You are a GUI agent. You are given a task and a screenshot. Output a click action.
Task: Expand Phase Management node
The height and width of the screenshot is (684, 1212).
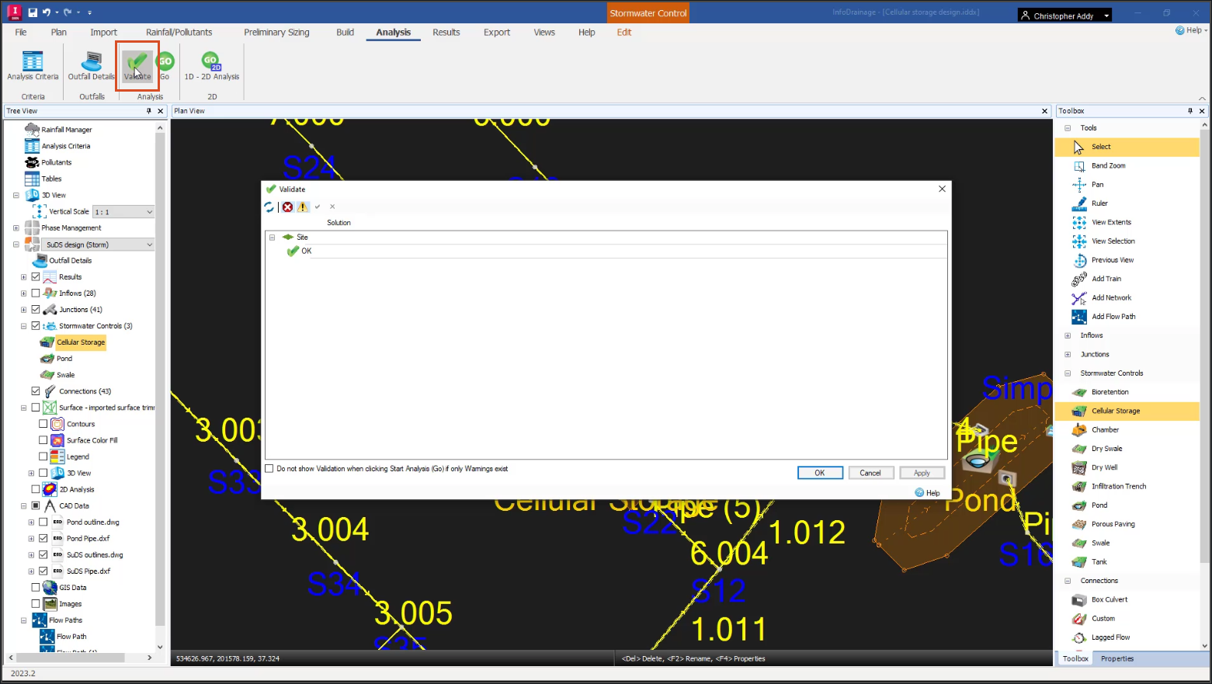coord(16,228)
